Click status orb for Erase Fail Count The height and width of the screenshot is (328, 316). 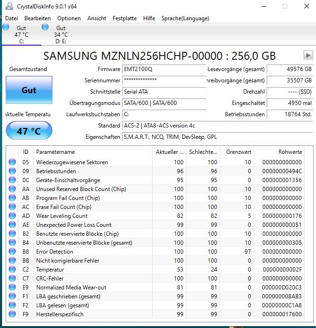click(x=12, y=207)
